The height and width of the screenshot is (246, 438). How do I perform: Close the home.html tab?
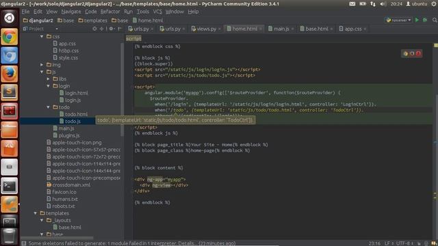point(261,29)
